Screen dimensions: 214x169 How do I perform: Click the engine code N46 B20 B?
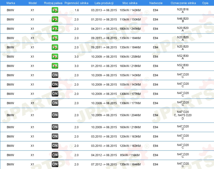[x=183, y=20]
